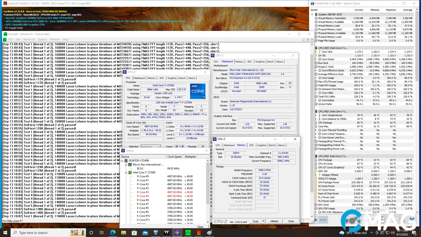Click the CPU-Z taskbar icon
421x237 pixels.
point(177,233)
